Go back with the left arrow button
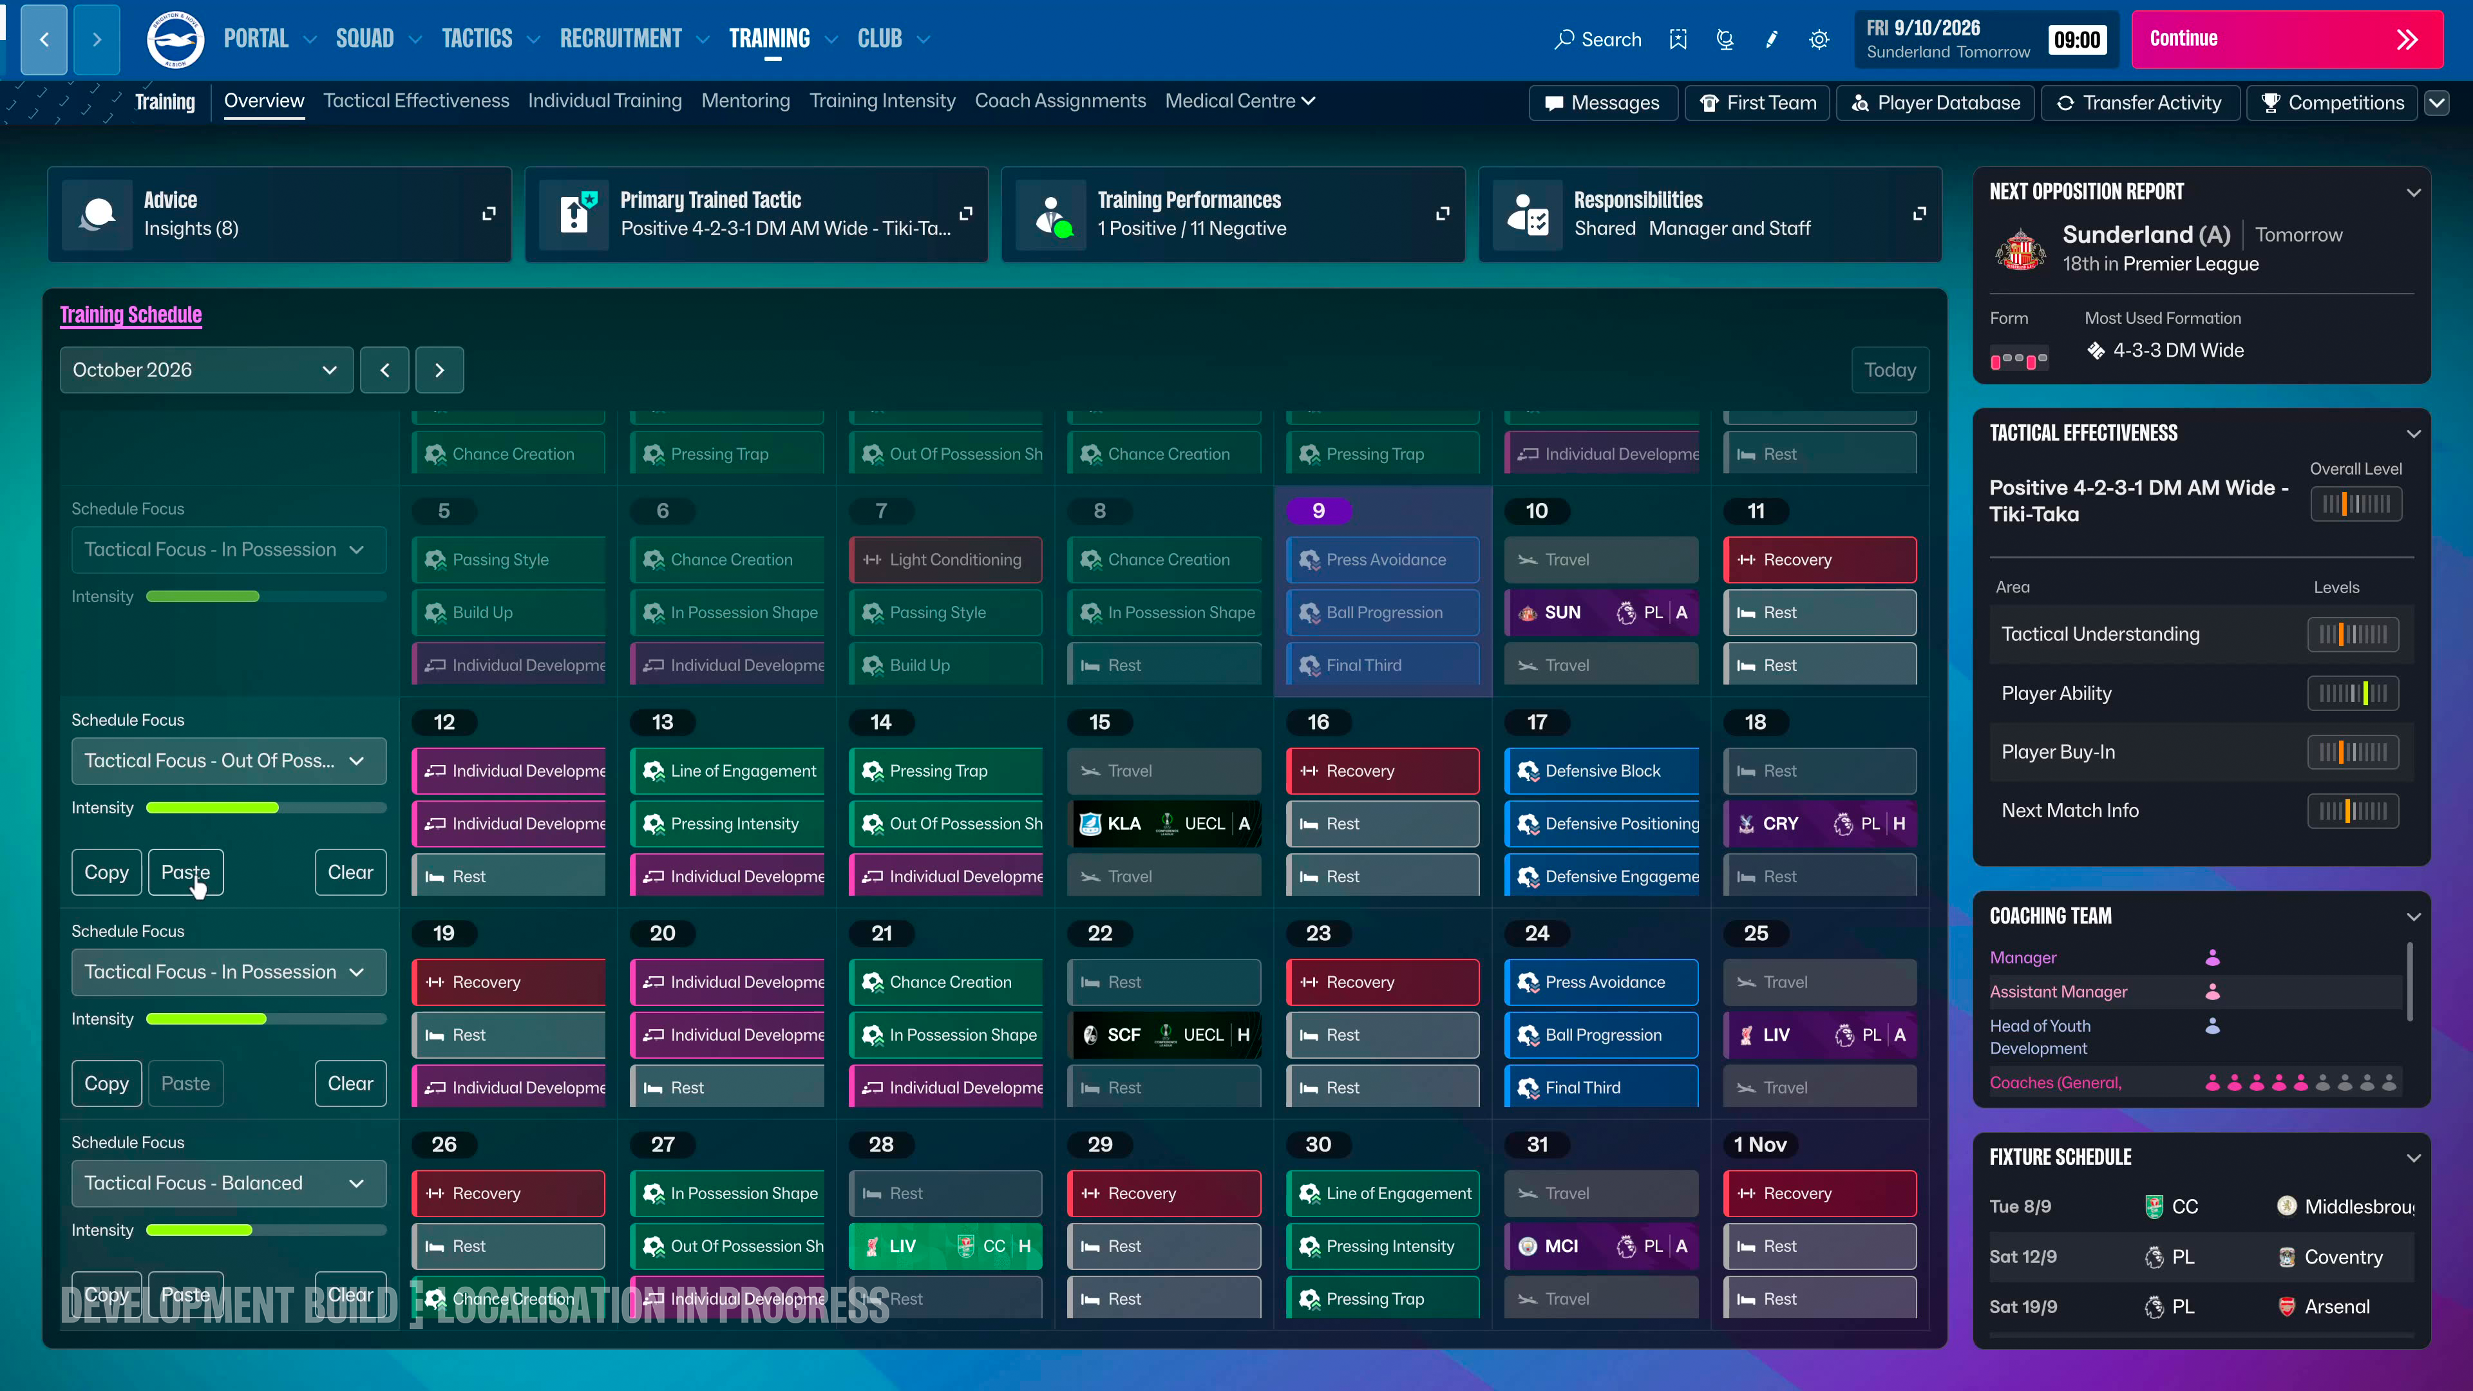 (x=44, y=39)
